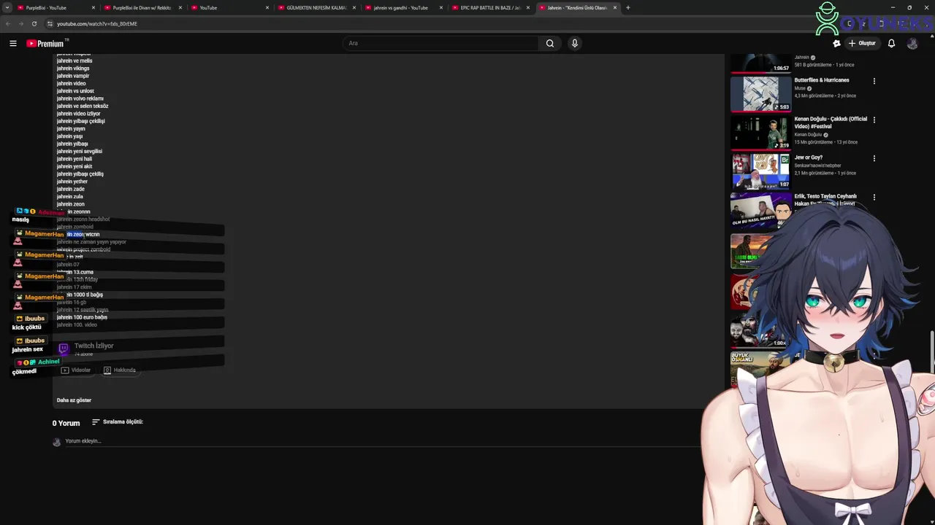Open the 1:06:57 Jahrein video thumbnail

click(x=760, y=63)
